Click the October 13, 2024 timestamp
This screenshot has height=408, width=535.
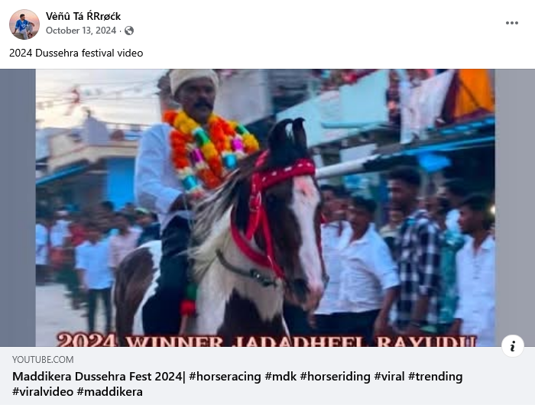(x=81, y=31)
